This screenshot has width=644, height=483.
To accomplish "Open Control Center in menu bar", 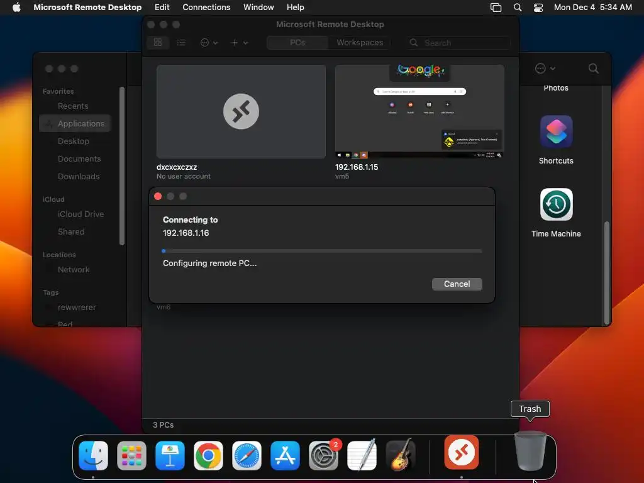I will [538, 8].
